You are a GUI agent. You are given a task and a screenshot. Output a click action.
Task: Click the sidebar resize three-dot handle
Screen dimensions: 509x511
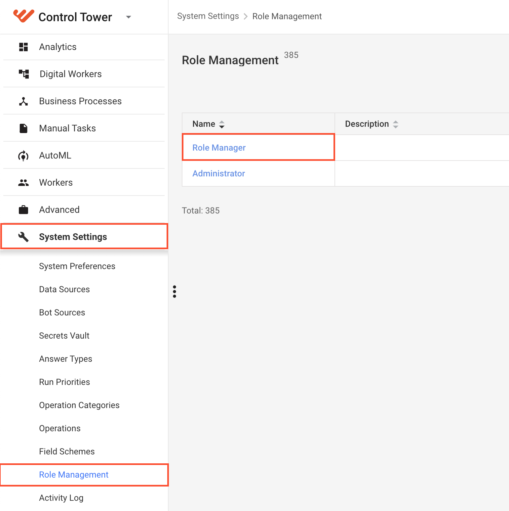pos(175,292)
